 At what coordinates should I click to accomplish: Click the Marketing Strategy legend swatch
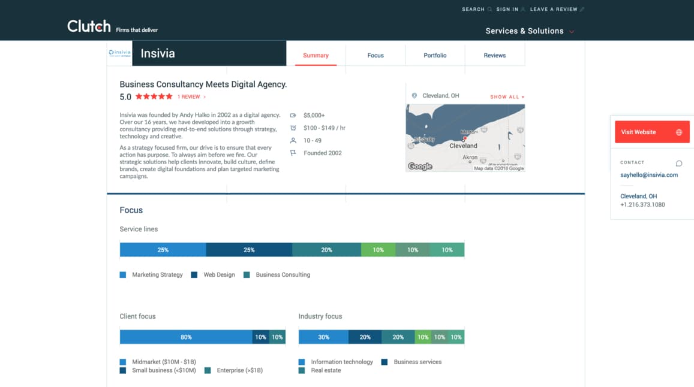tap(123, 275)
